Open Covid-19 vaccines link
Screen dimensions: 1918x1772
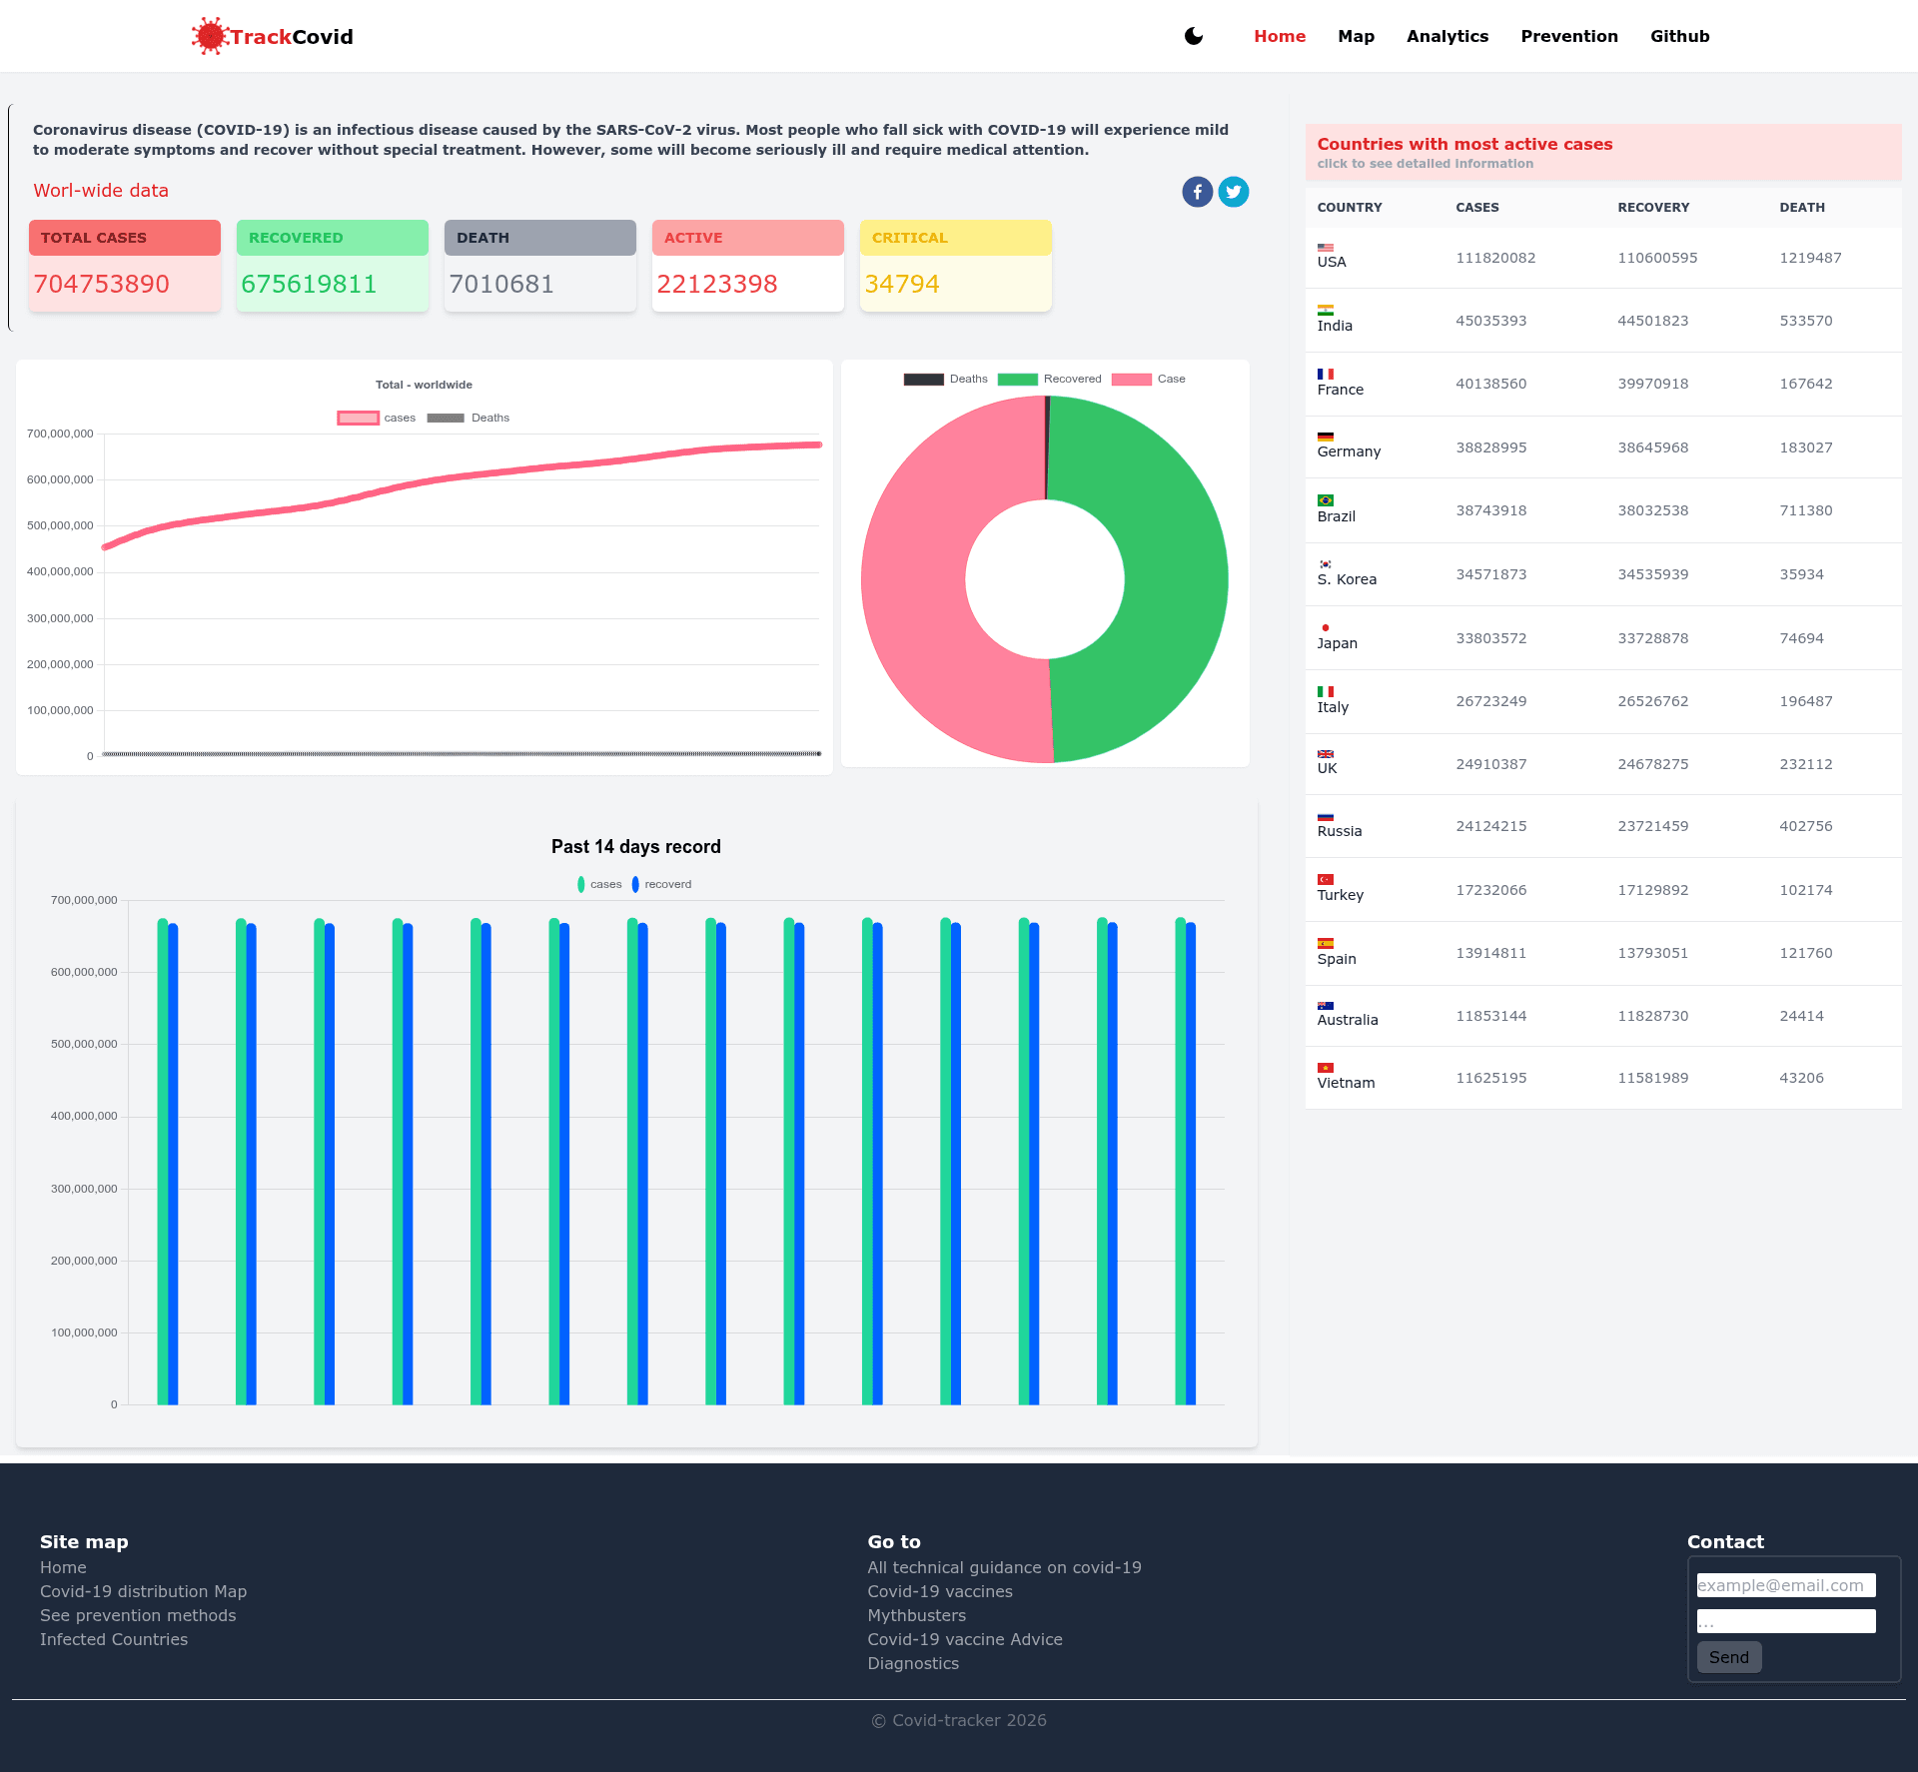pos(940,1591)
